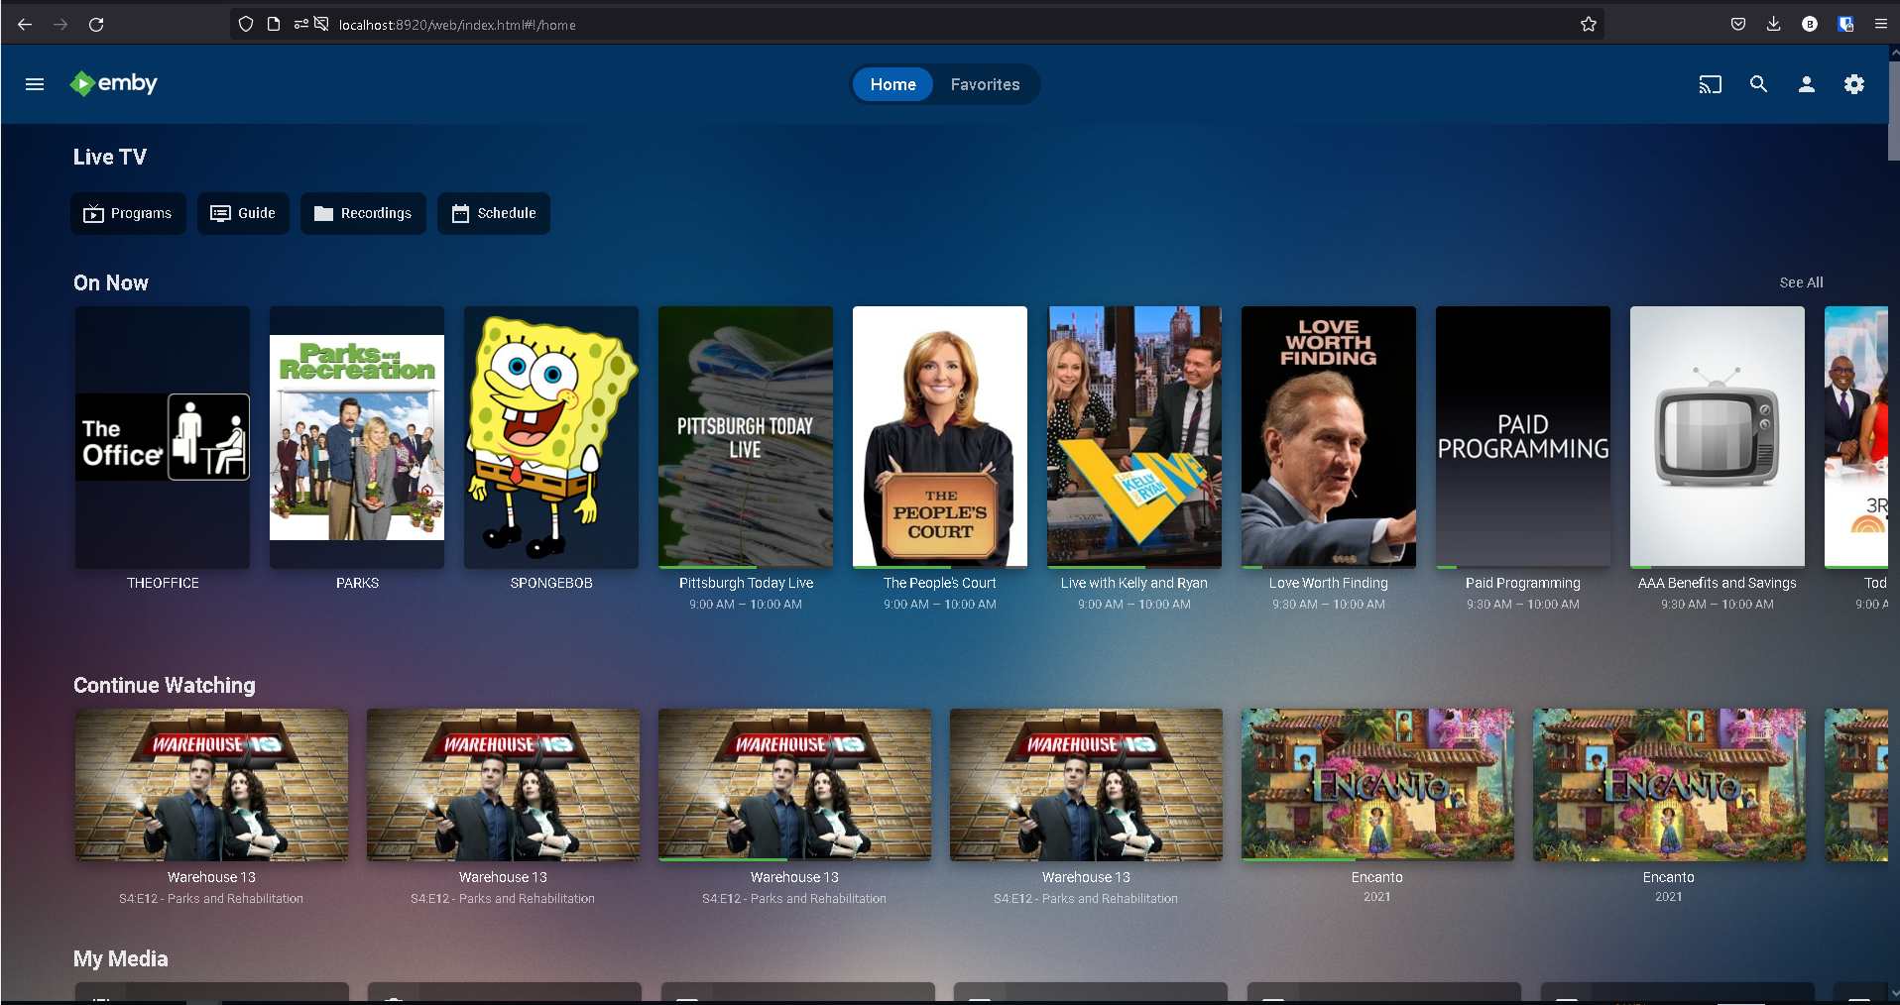Open the Live with Kelly and Ryan poster

(1134, 437)
